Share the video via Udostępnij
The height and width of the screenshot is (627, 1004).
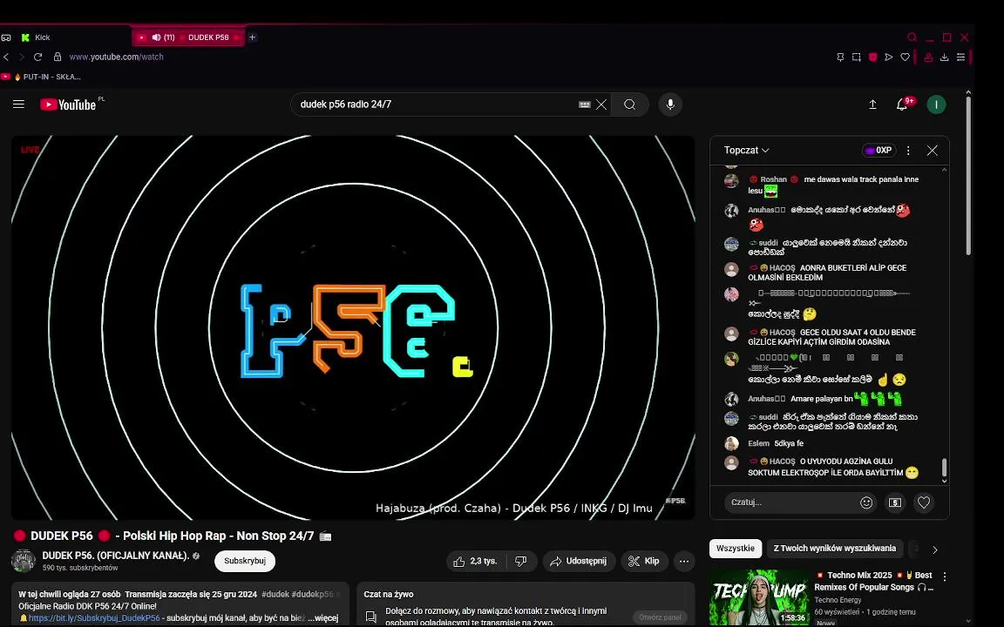click(x=579, y=561)
